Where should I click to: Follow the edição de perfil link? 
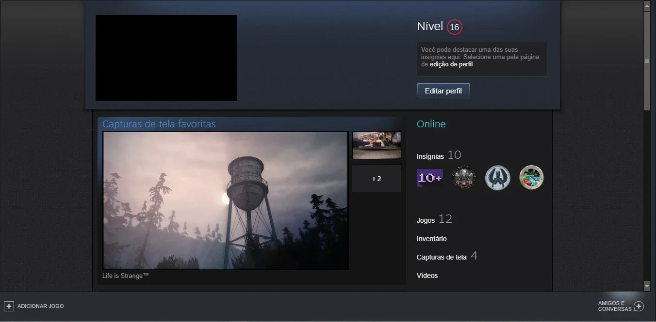tap(451, 64)
